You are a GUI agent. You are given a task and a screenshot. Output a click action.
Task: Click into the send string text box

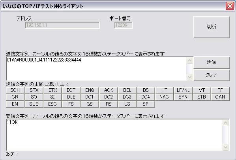[96, 69]
